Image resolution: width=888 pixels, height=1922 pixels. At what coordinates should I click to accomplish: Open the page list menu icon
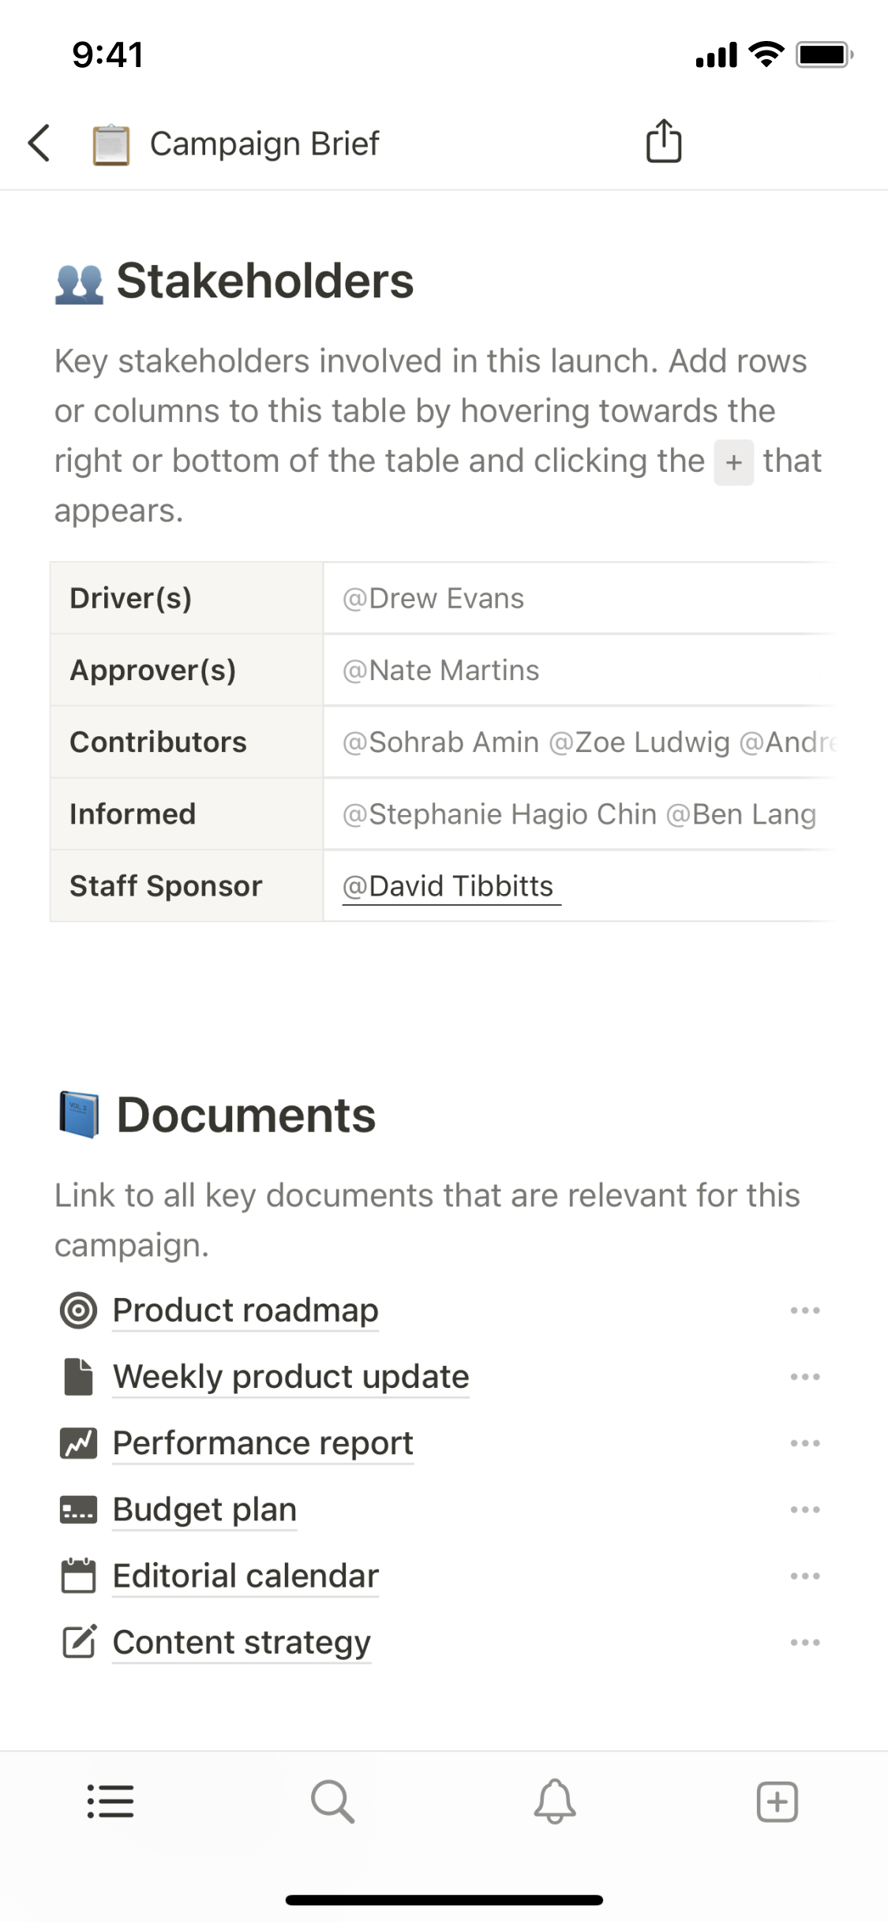point(111,1801)
